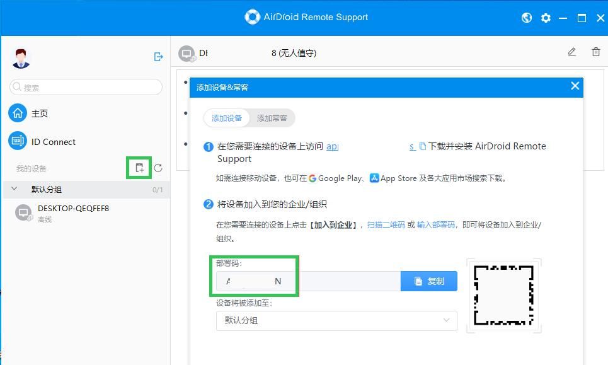Viewport: 608px width, 365px height.
Task: Click the 离线 status under DESKTOP-QEQFEF8
Action: pyautogui.click(x=45, y=219)
